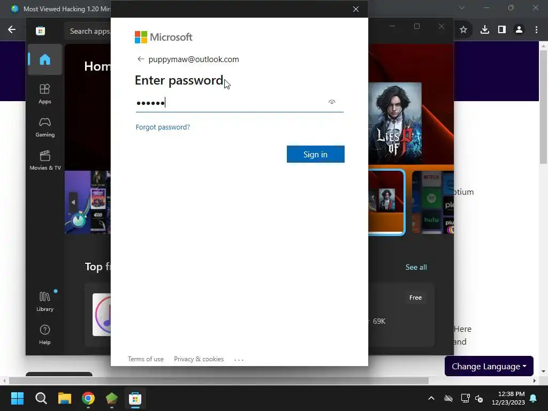Click the muted volume tray icon

[x=479, y=398]
